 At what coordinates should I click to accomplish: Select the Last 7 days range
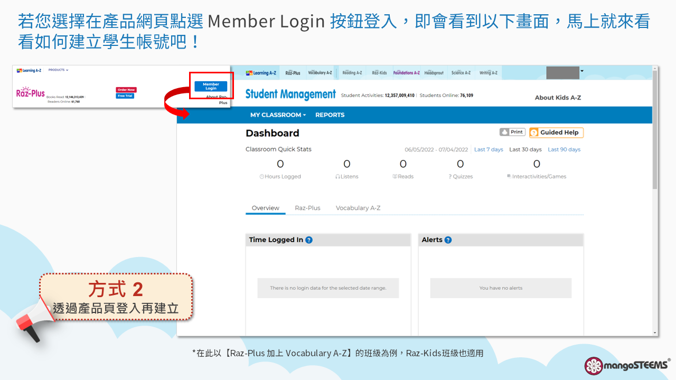click(x=489, y=149)
